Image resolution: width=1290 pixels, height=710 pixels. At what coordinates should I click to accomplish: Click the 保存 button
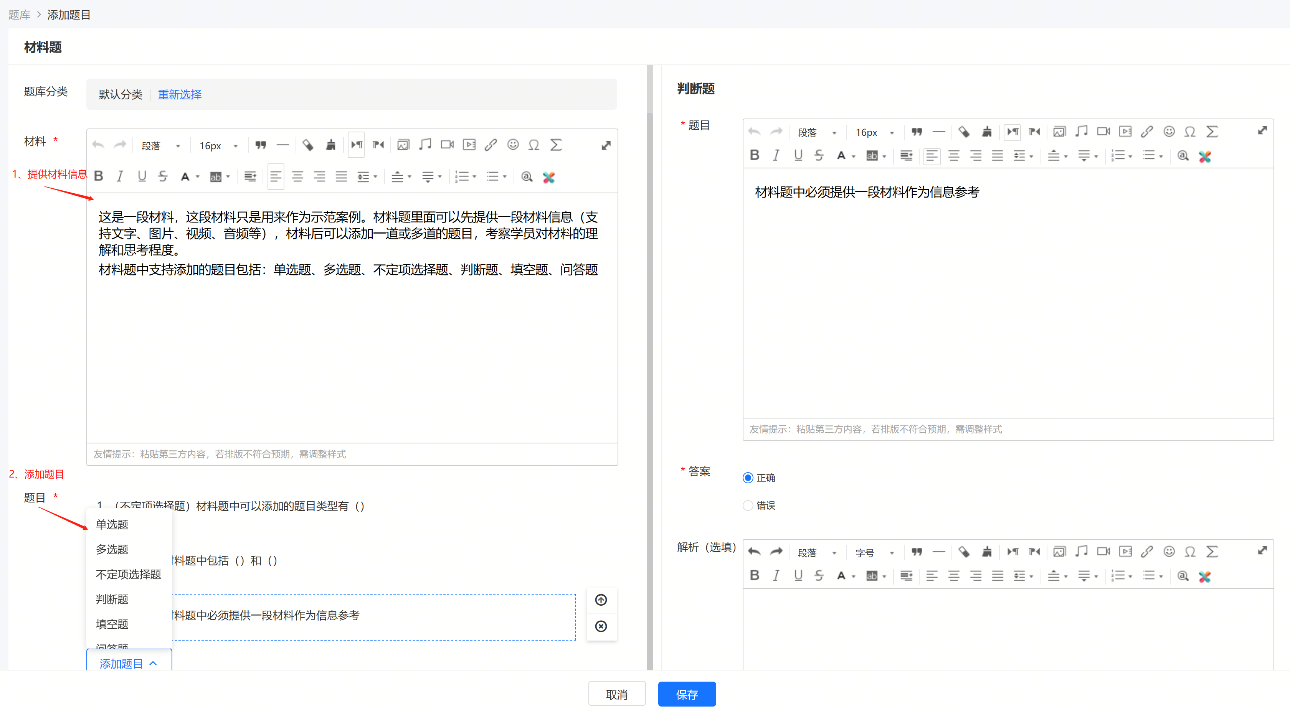pos(687,694)
